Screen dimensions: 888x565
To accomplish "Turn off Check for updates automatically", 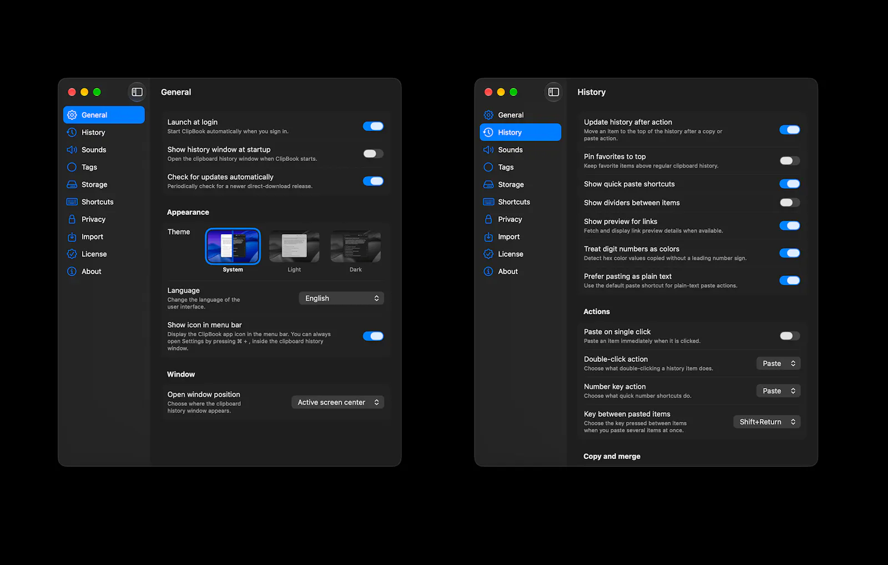I will (373, 181).
